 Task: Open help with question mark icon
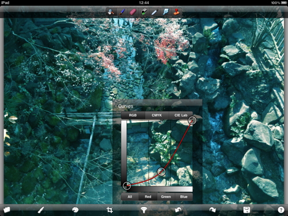(x=281, y=210)
